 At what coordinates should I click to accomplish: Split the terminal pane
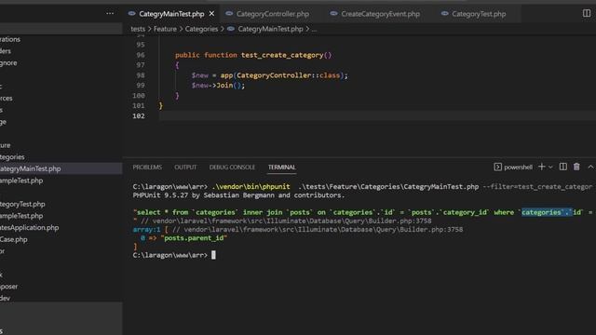coord(562,167)
